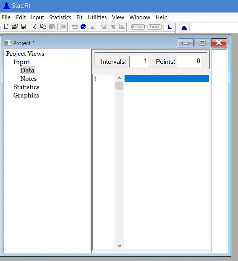Click the dark blue decaying curve icon
This screenshot has width=238, height=261.
click(x=170, y=27)
